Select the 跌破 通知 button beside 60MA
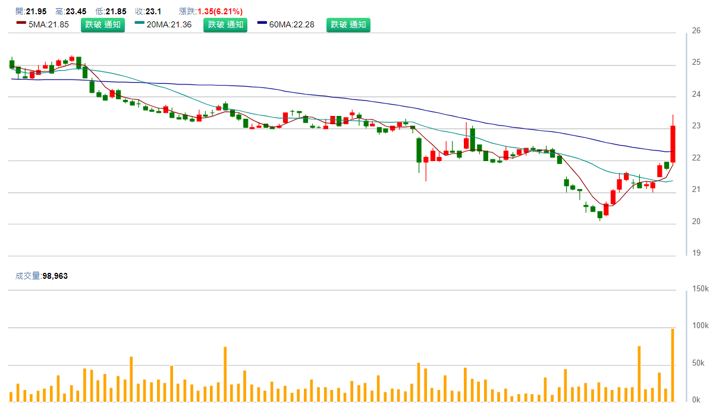 point(348,24)
